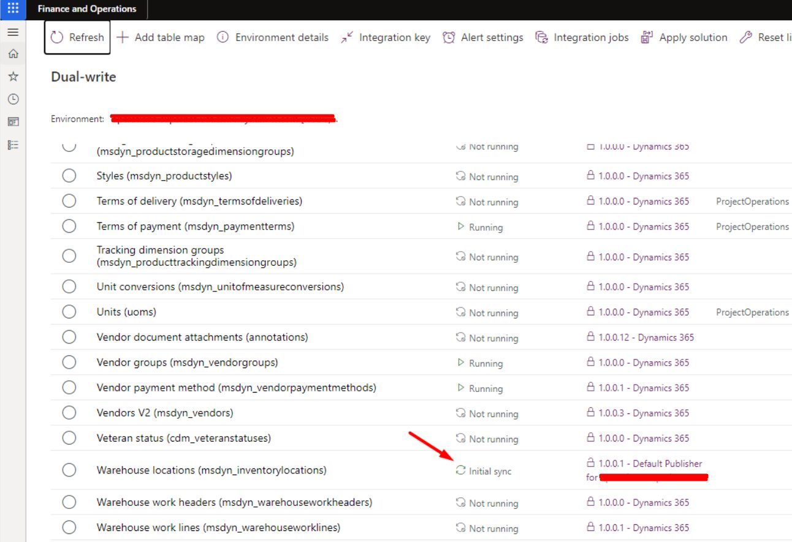Click lock icon in Vendors V2 version
This screenshot has width=792, height=542.
591,413
